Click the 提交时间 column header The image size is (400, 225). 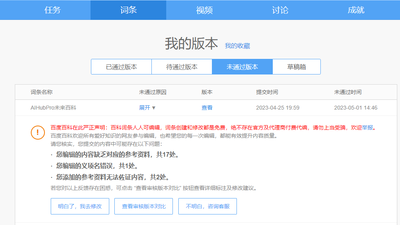[267, 92]
